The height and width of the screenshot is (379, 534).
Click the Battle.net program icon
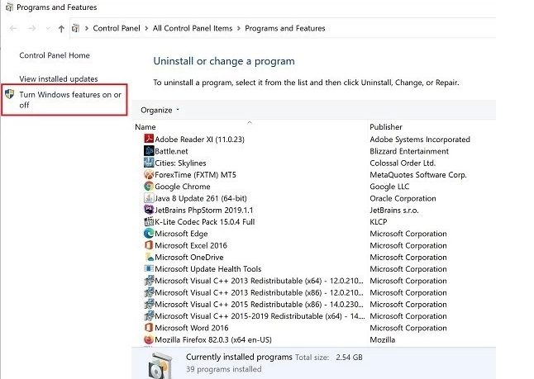pos(149,151)
